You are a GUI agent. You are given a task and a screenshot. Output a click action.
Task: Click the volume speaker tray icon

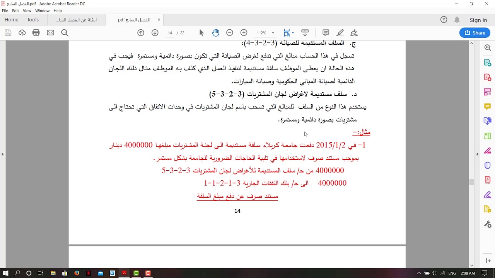click(x=434, y=273)
